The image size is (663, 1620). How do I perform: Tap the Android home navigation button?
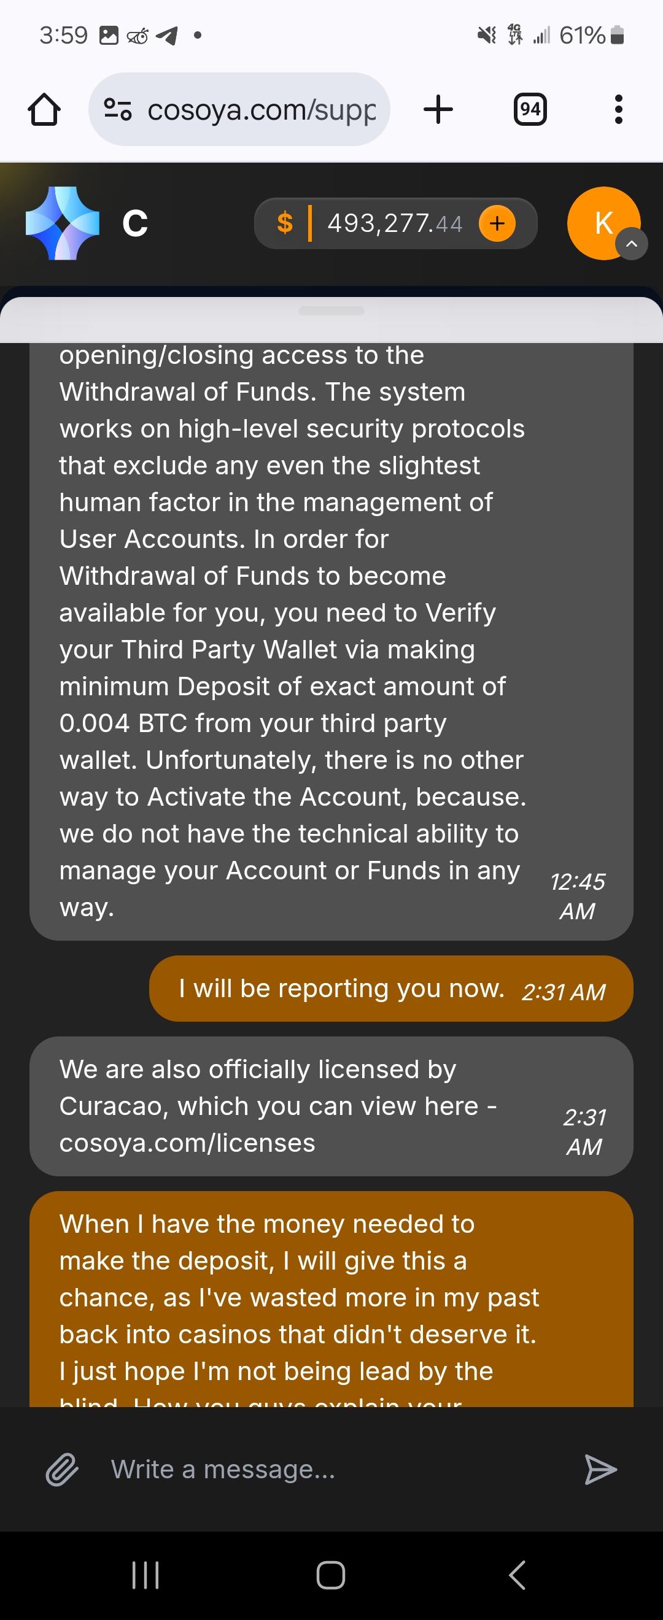click(x=331, y=1575)
